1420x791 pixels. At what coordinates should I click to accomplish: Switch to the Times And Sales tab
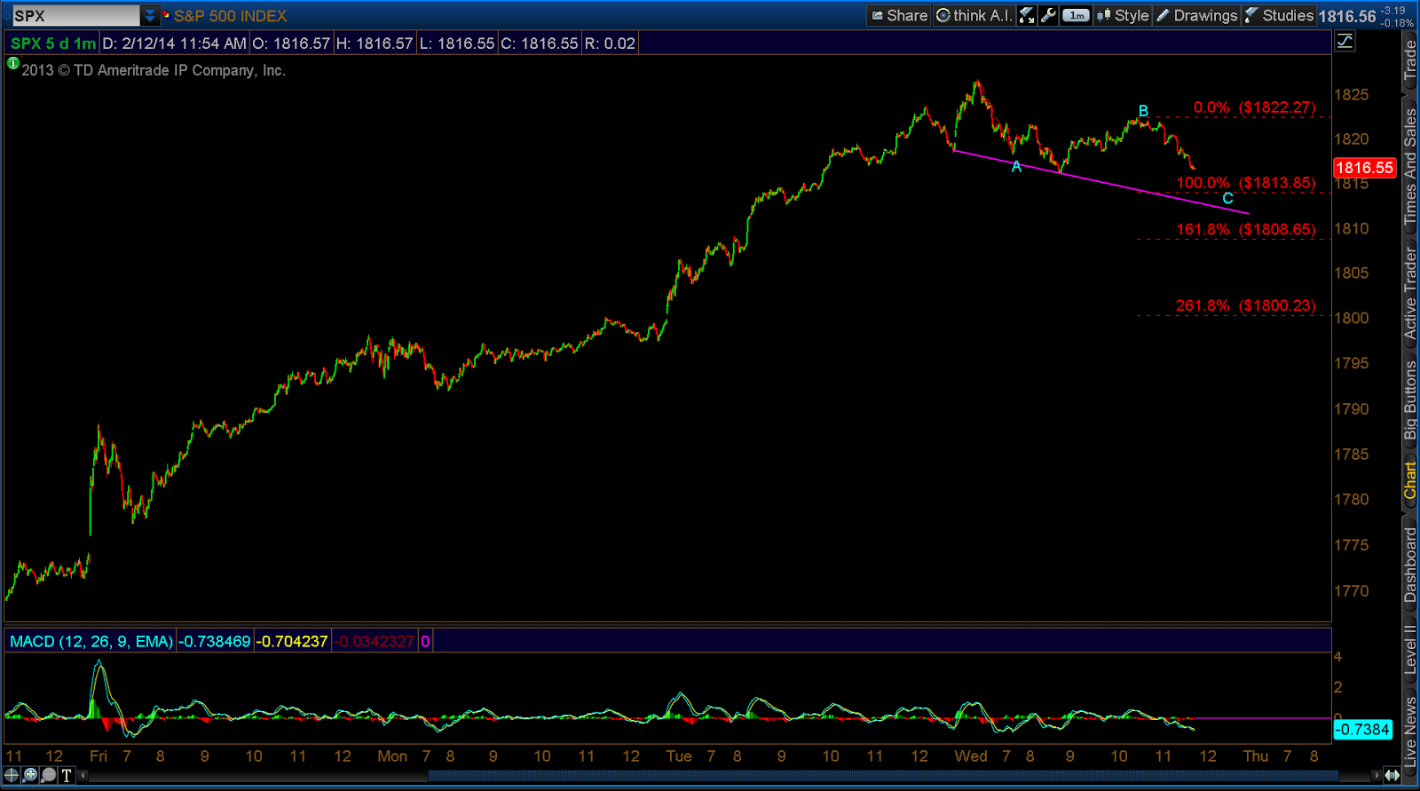point(1410,166)
